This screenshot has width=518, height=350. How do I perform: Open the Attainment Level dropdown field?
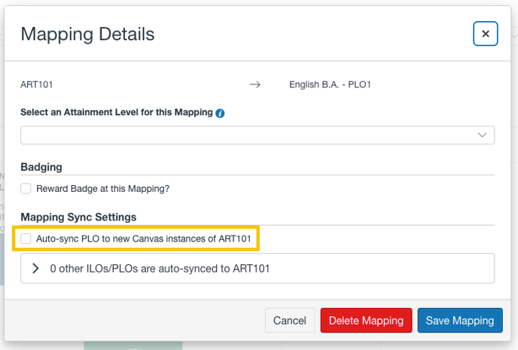click(257, 135)
